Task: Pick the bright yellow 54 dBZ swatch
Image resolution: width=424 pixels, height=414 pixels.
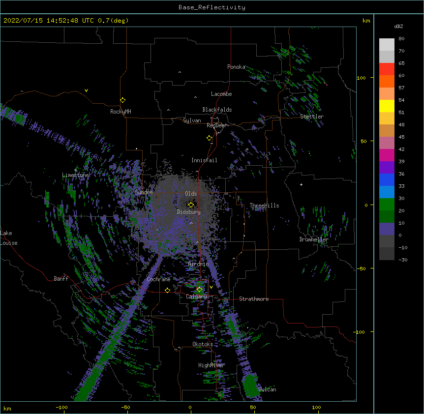Action: click(x=387, y=106)
